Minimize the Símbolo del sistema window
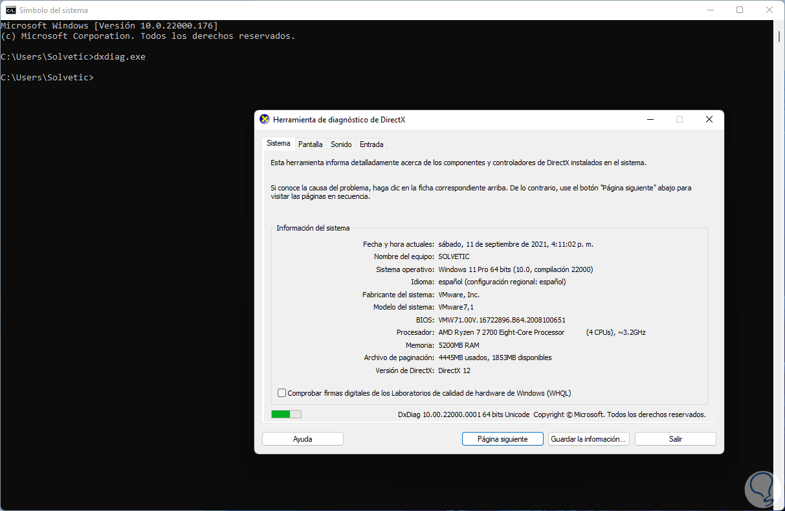Screen dimensions: 785x511 coord(709,10)
